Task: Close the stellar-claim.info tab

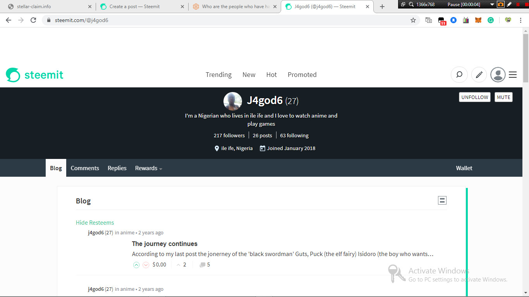Action: 90,7
